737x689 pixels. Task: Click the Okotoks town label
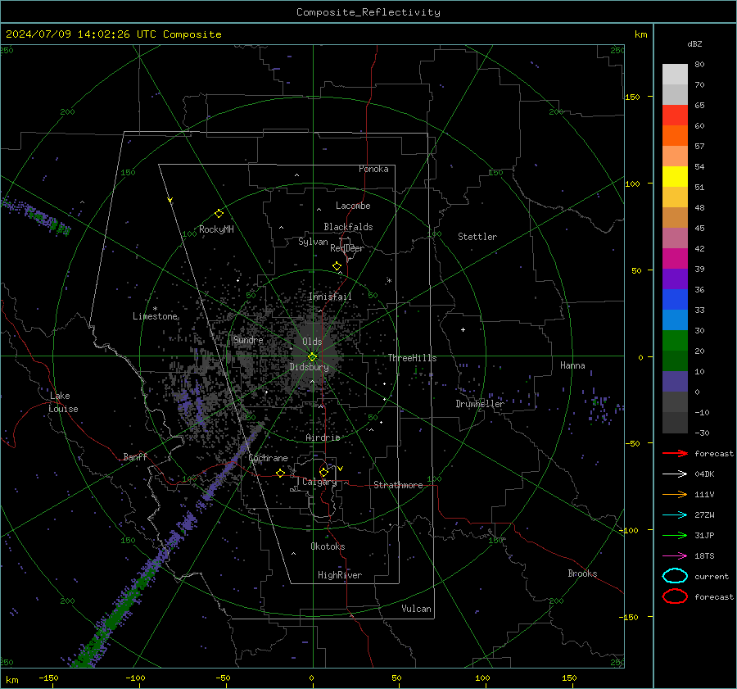pyautogui.click(x=328, y=546)
